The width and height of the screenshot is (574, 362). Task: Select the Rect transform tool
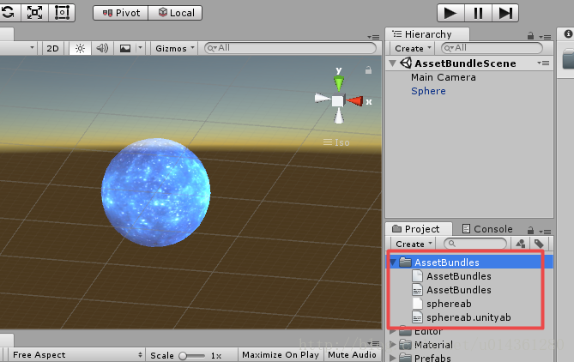[x=62, y=13]
